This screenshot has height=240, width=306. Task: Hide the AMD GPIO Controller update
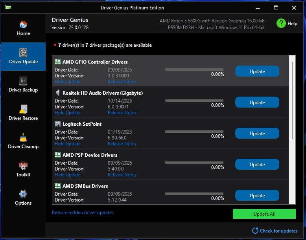pyautogui.click(x=67, y=82)
